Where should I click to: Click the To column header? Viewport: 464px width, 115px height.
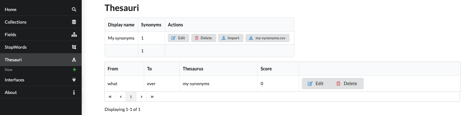coord(162,69)
